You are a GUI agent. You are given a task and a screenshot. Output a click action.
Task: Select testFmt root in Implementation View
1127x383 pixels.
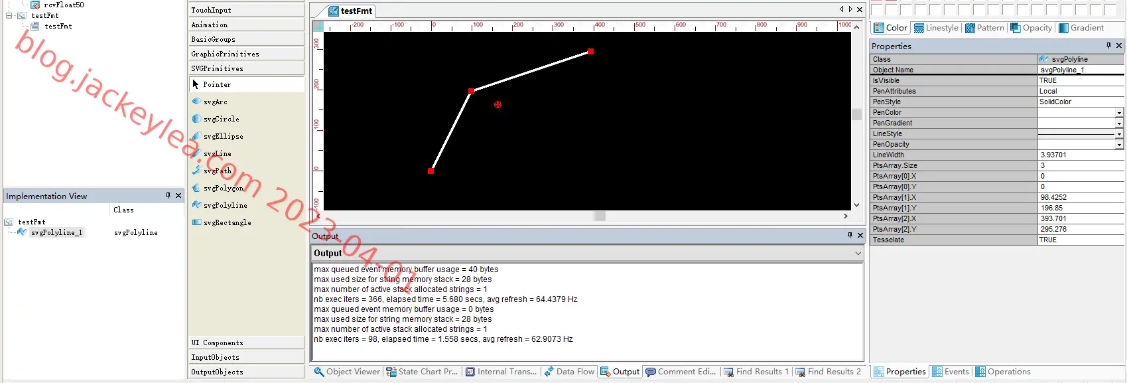tap(32, 222)
